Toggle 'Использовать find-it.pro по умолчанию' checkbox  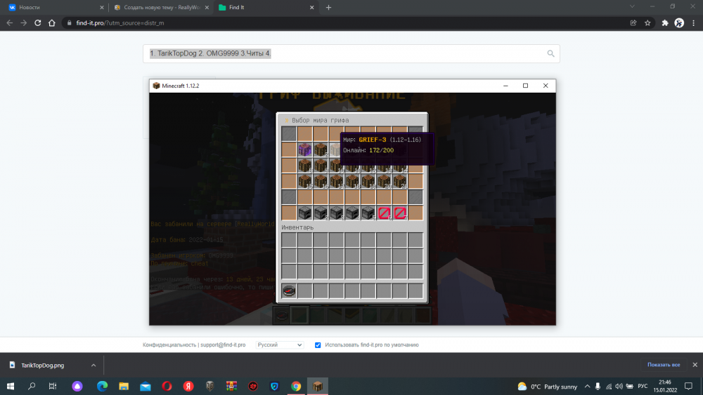(318, 345)
